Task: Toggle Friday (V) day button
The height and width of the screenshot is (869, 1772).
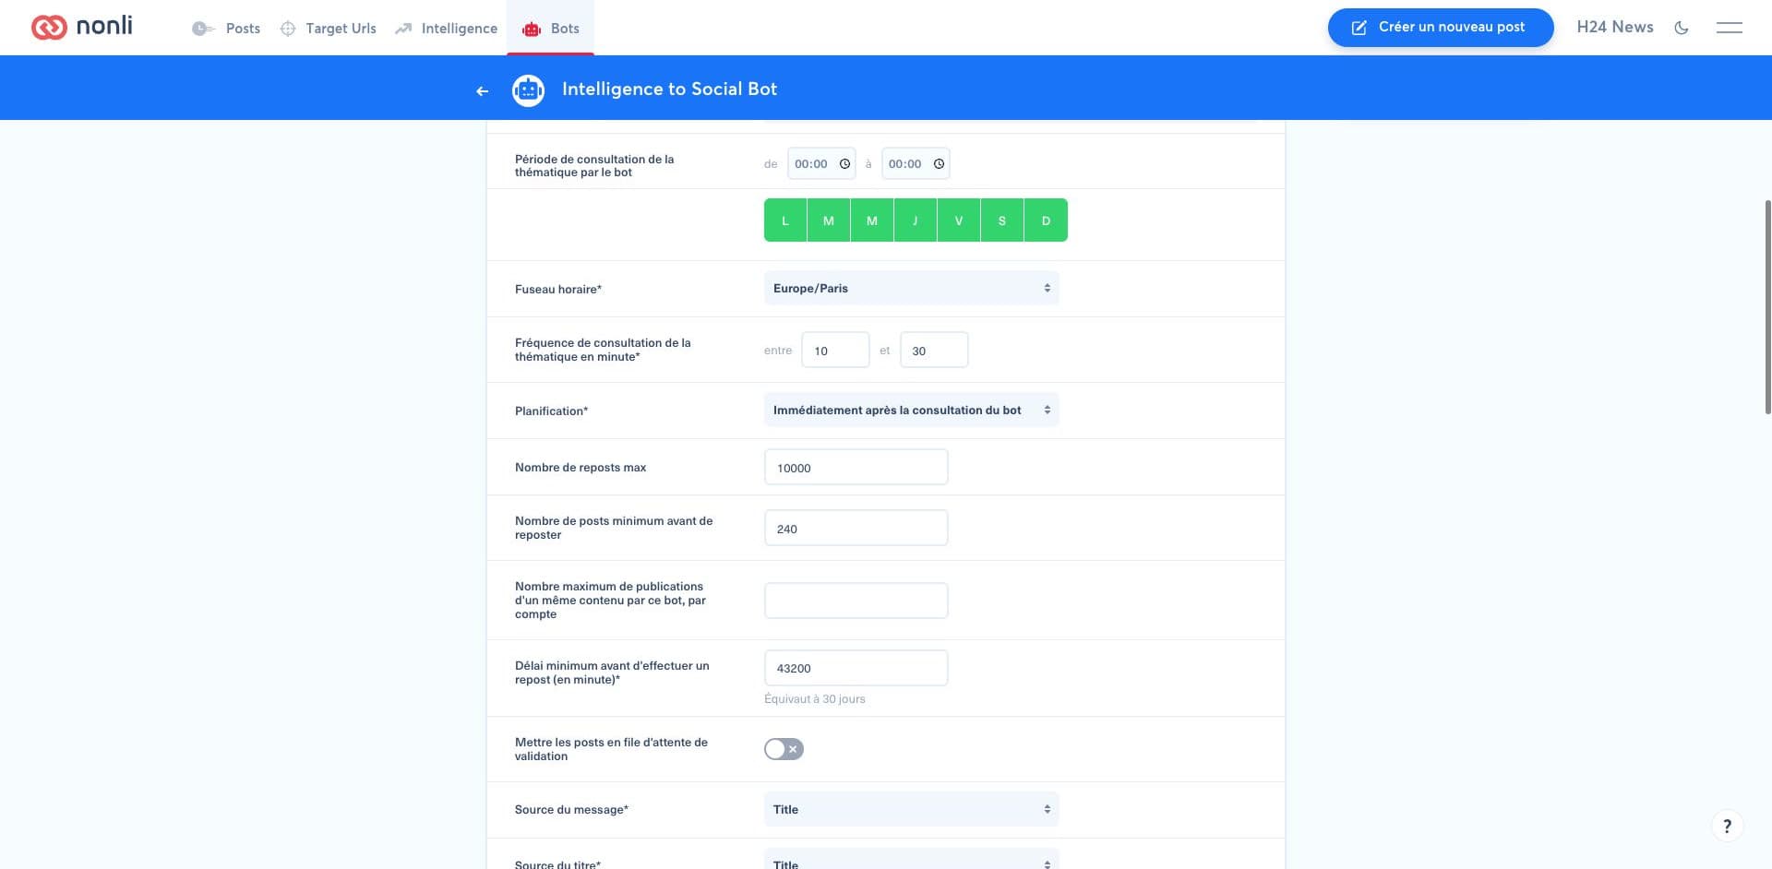Action: [x=959, y=220]
